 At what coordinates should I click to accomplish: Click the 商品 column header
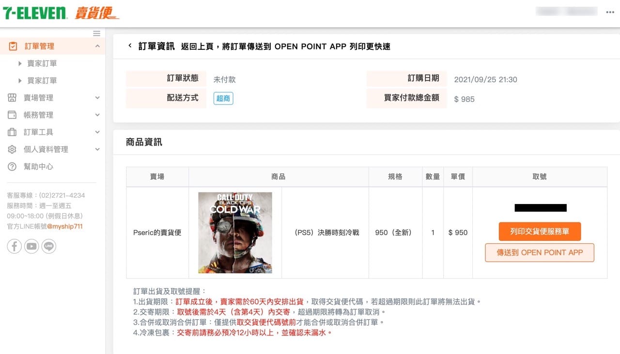(279, 177)
